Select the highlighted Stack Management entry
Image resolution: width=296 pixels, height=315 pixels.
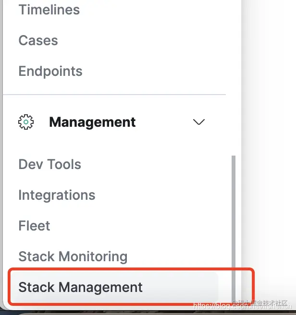[x=80, y=287]
